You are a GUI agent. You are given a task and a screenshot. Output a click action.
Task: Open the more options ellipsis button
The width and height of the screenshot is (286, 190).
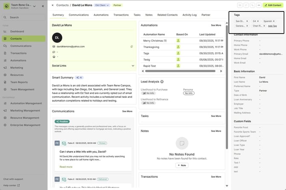tap(260, 5)
